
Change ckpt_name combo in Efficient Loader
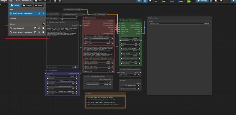point(99,36)
